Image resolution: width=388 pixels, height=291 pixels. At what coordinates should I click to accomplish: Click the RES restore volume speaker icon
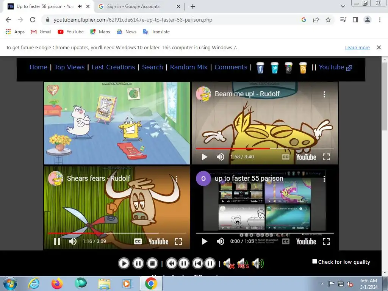pyautogui.click(x=243, y=263)
